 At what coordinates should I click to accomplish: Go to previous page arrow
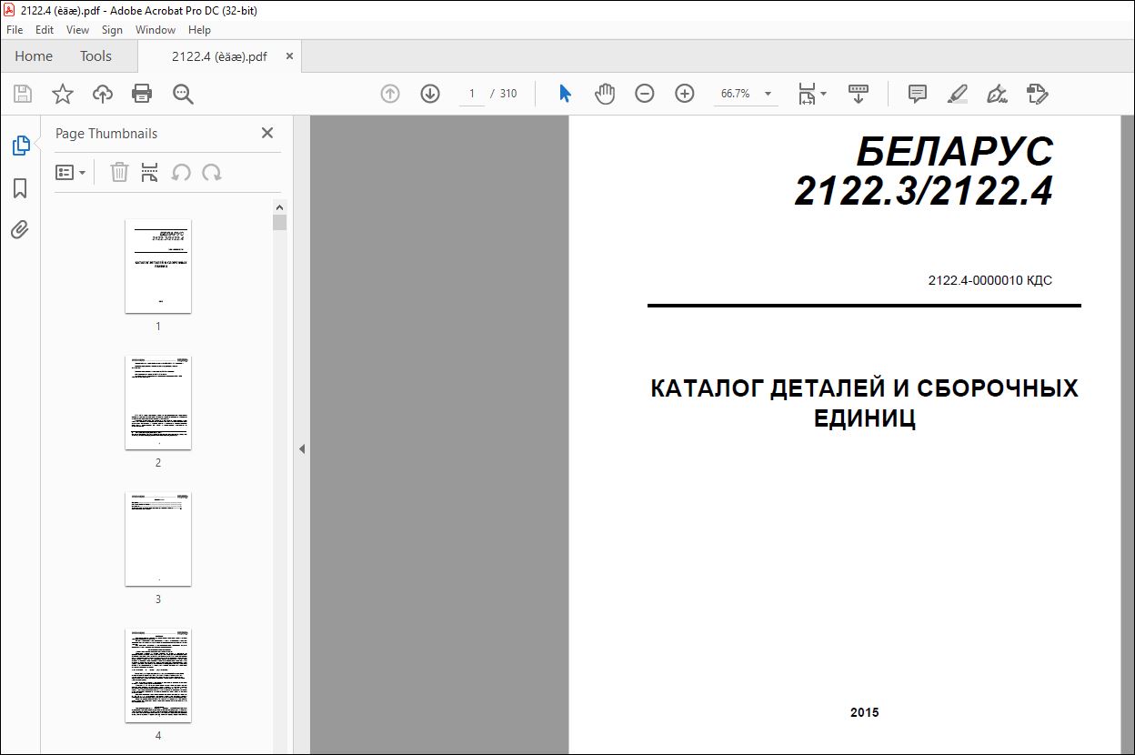point(390,94)
